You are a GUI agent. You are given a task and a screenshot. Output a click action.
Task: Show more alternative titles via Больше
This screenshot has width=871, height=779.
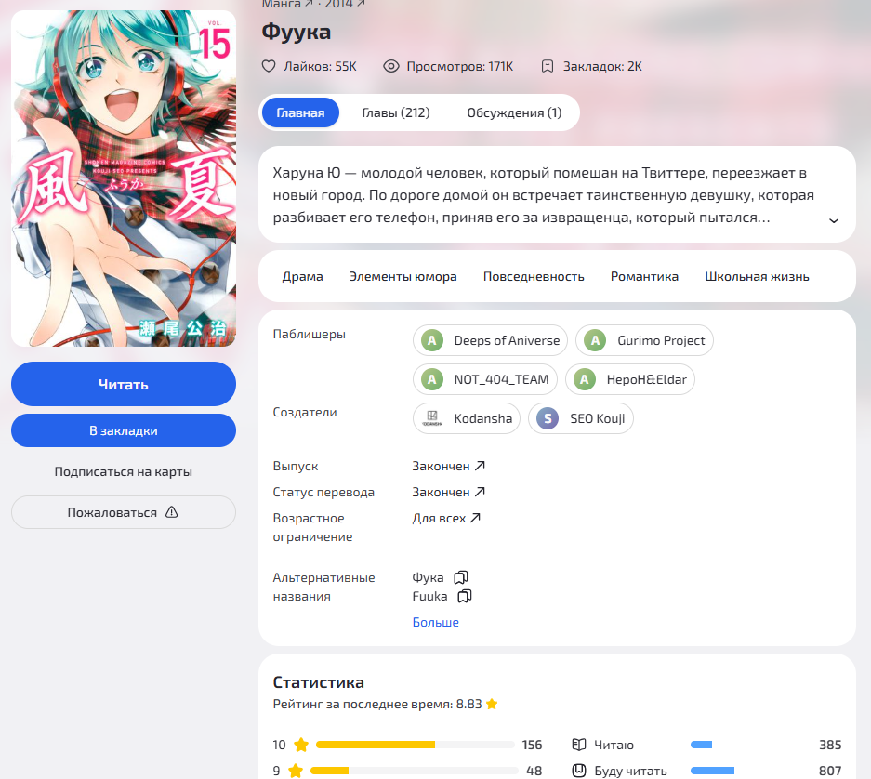435,622
